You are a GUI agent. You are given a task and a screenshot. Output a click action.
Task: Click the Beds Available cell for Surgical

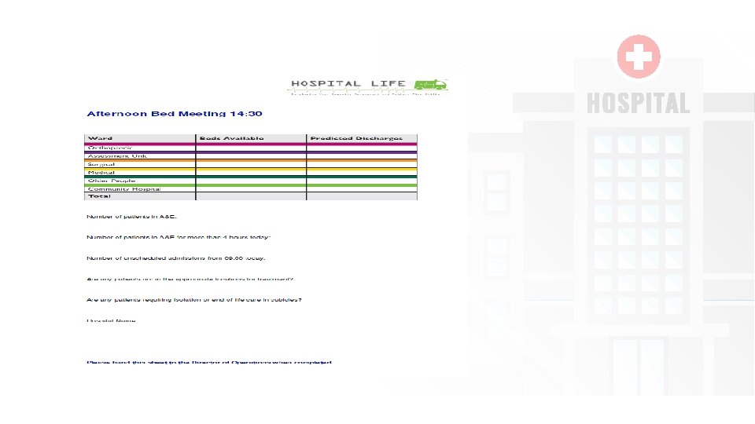pos(251,164)
